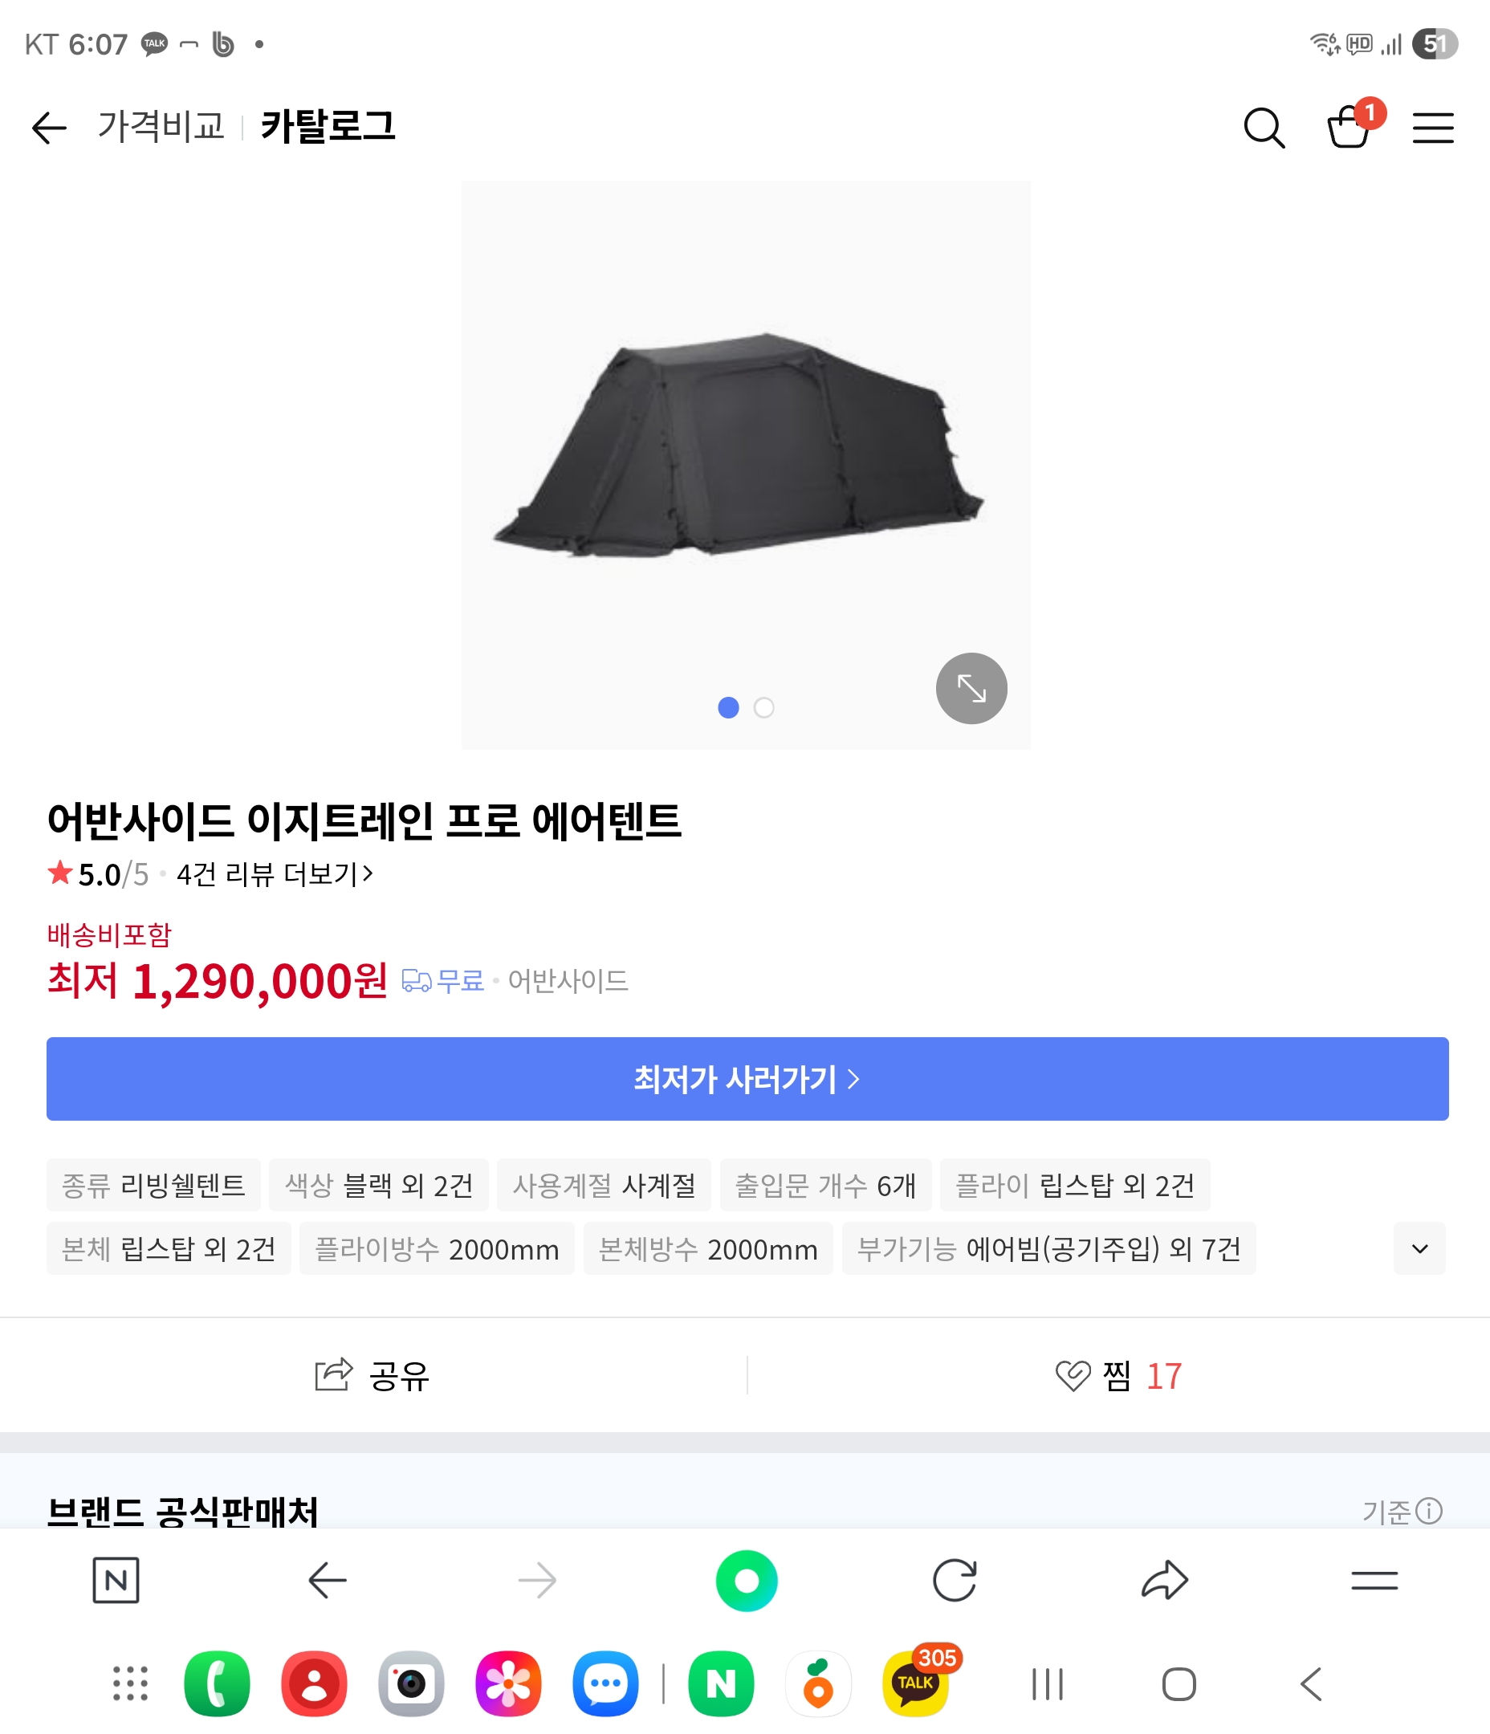Tap the 공유 share button
This screenshot has height=1734, width=1490.
tap(372, 1376)
